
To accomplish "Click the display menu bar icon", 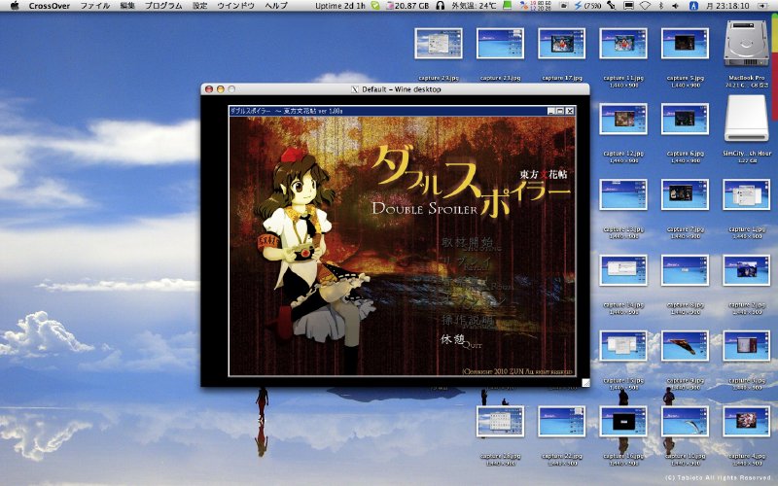I will tap(628, 6).
